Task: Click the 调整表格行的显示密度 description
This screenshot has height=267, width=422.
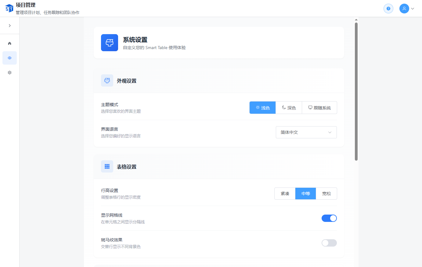Action: (121, 197)
